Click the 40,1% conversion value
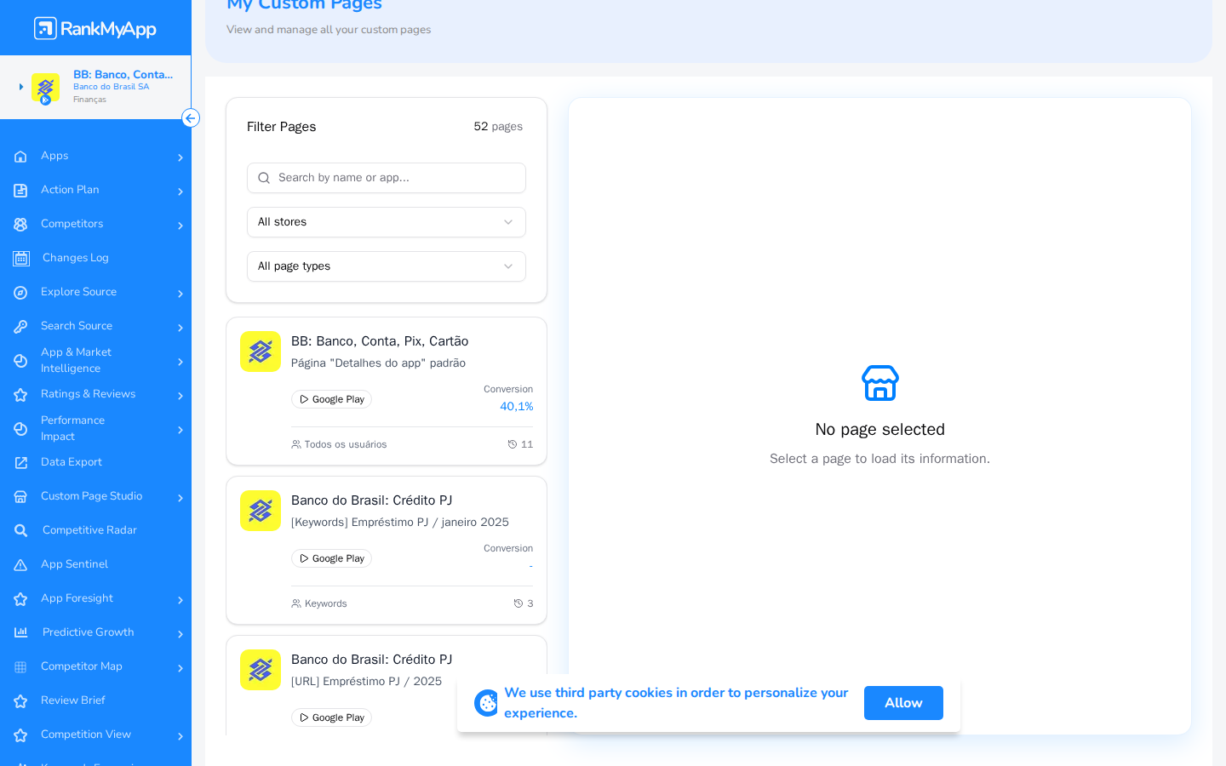Image resolution: width=1226 pixels, height=766 pixels. (x=517, y=407)
